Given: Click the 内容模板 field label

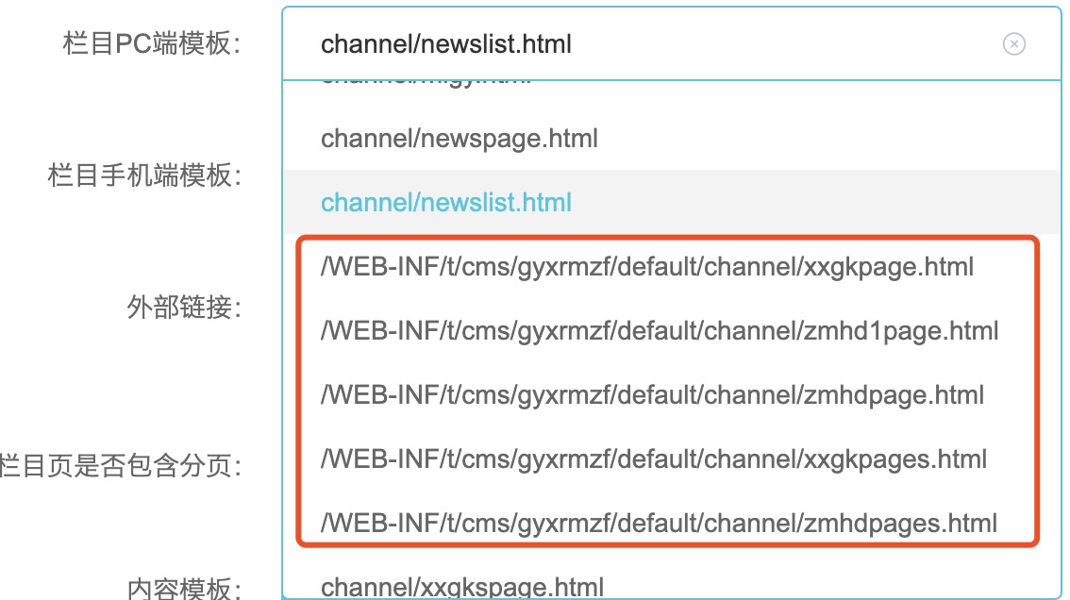Looking at the screenshot, I should 183,589.
